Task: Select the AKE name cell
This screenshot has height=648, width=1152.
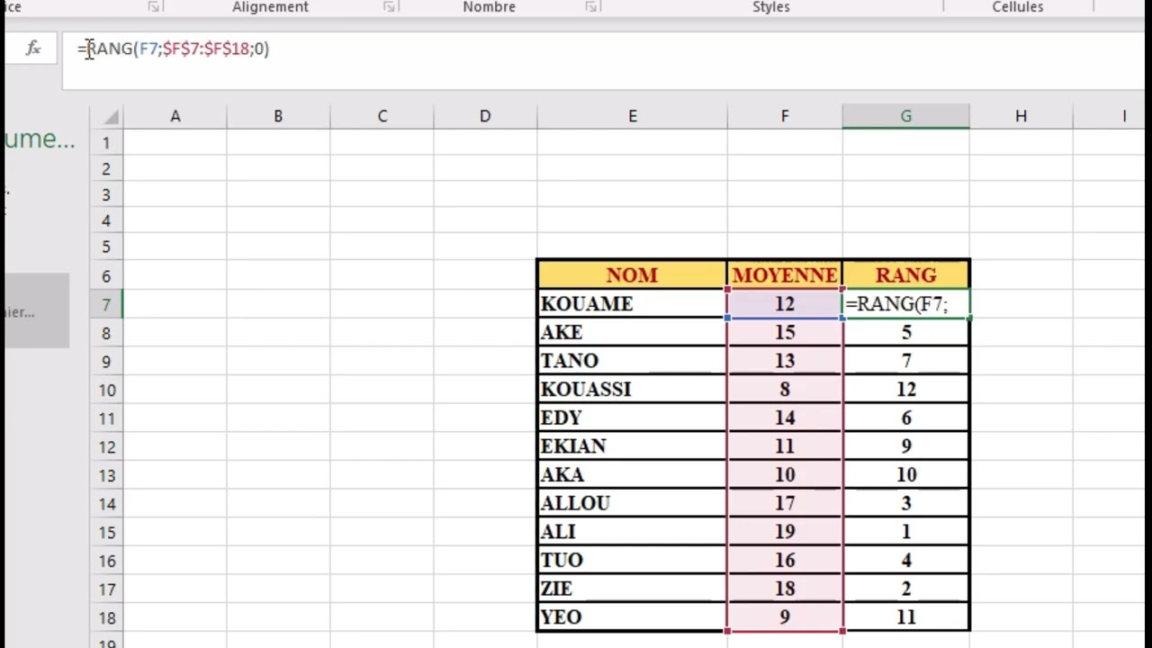Action: click(632, 333)
